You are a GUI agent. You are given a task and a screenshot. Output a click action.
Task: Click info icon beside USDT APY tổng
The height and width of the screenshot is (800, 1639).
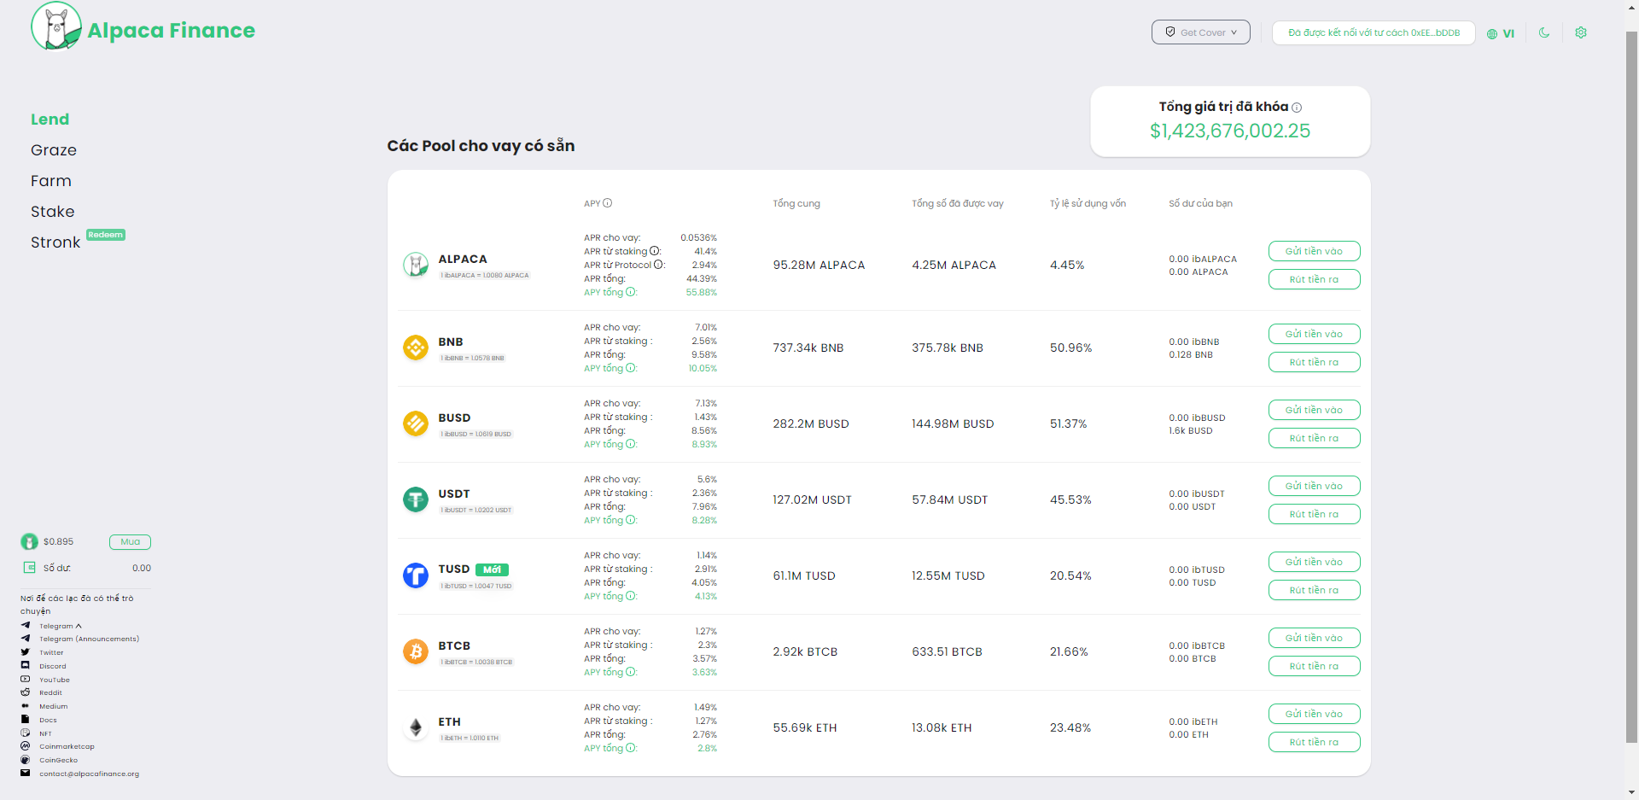(631, 520)
